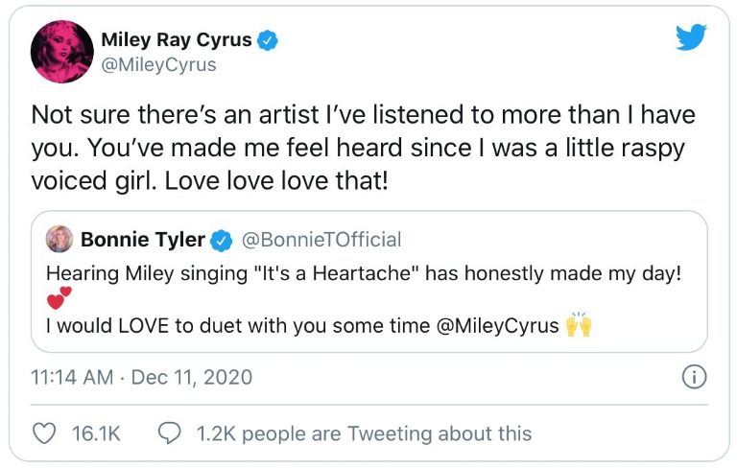Click the heart like icon
This screenshot has width=737, height=468.
[44, 433]
